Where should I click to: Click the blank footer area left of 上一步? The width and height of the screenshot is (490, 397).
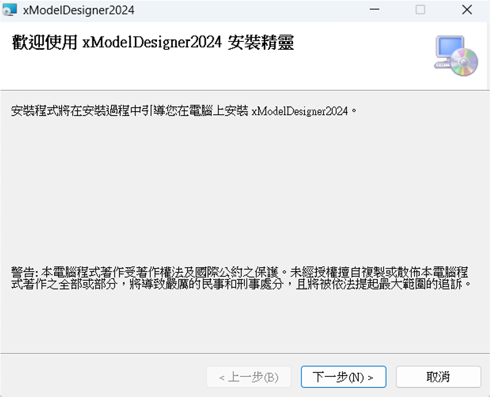coord(105,377)
